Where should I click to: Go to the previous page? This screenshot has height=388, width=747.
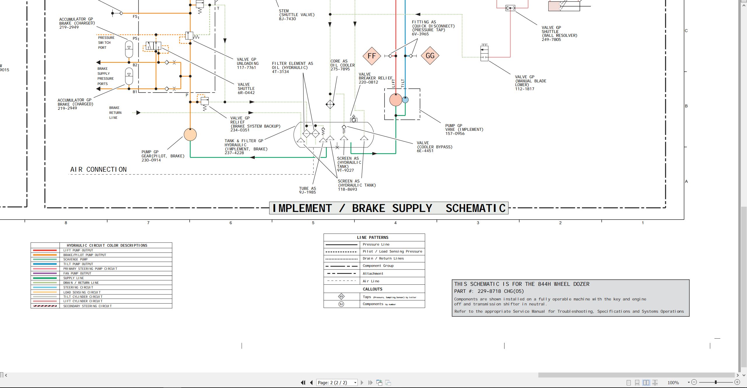click(x=311, y=382)
